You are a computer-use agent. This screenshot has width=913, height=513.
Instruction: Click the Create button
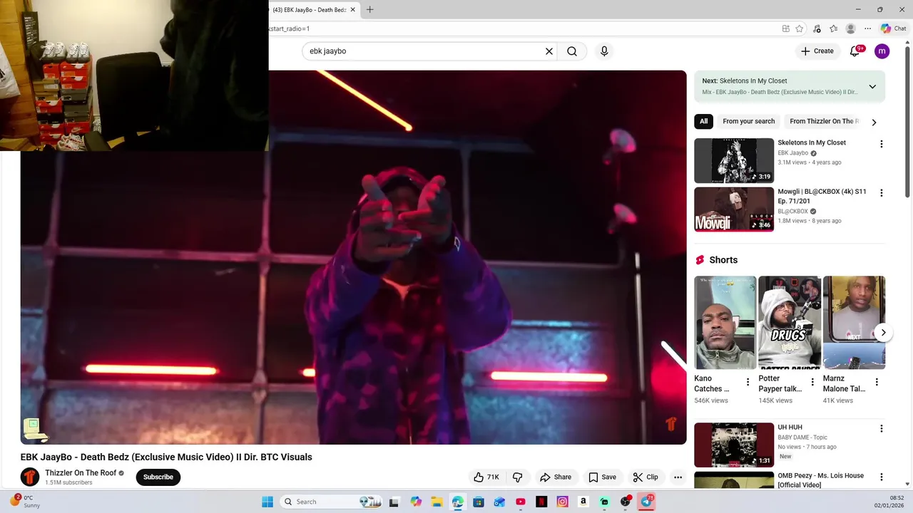tap(817, 51)
